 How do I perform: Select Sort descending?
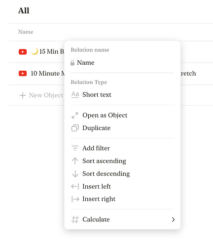pyautogui.click(x=122, y=174)
